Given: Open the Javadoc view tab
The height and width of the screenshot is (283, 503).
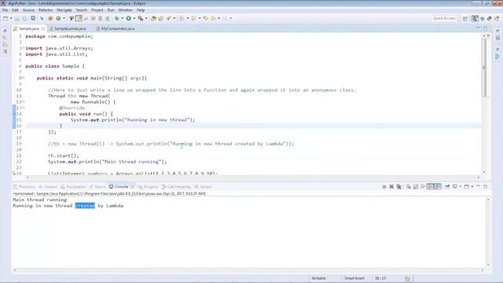Looking at the screenshot, I should tap(48, 187).
